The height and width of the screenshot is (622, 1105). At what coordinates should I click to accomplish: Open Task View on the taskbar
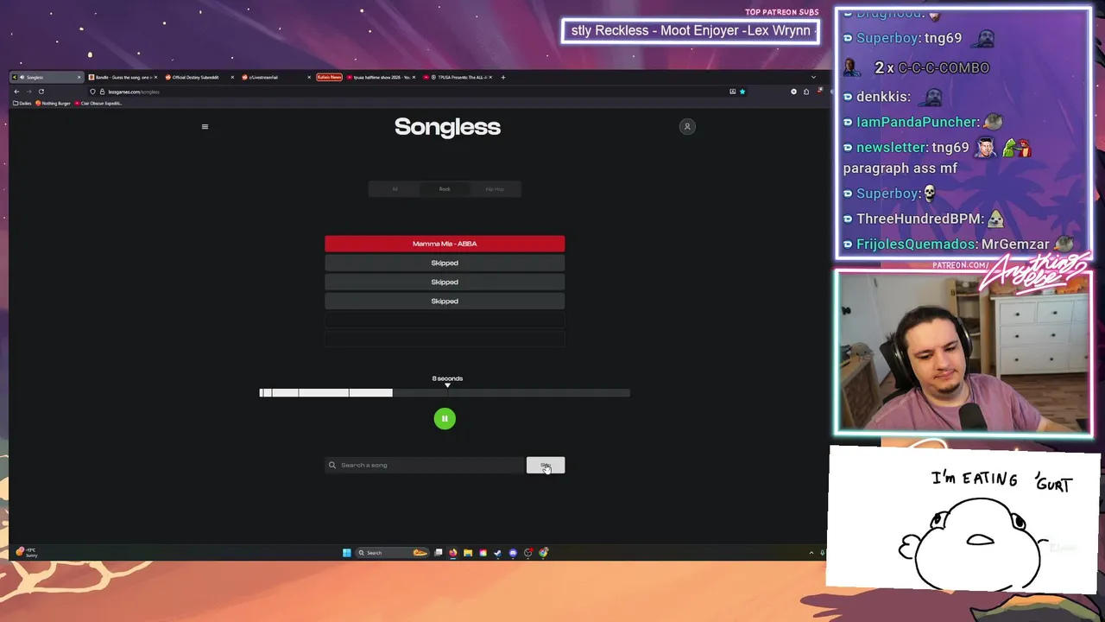(x=439, y=553)
